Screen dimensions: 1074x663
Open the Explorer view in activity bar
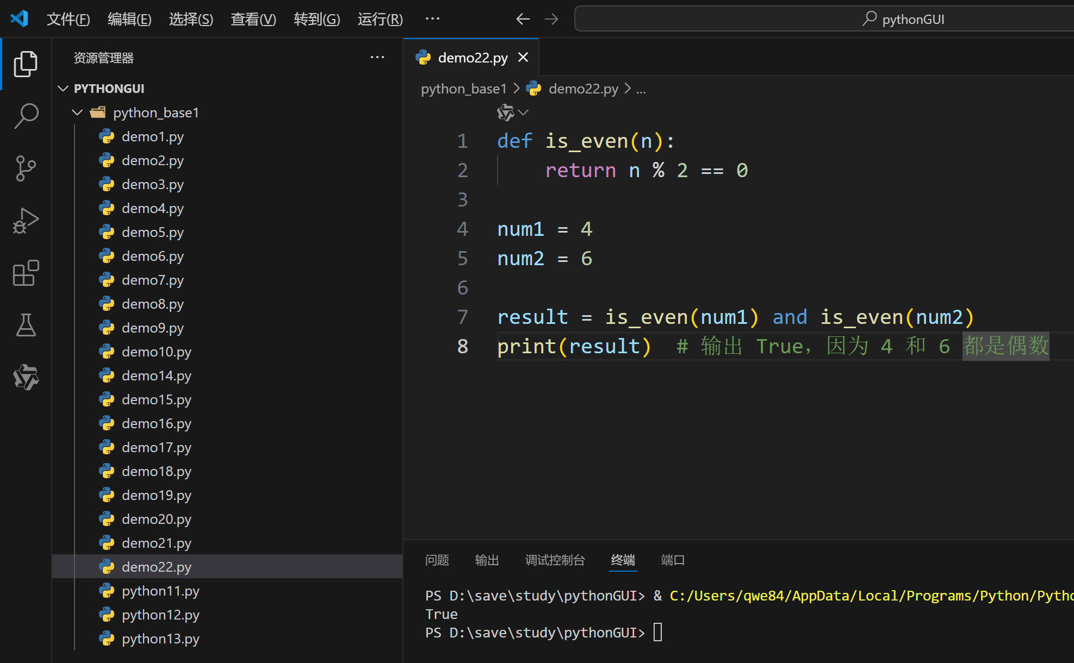click(x=26, y=64)
